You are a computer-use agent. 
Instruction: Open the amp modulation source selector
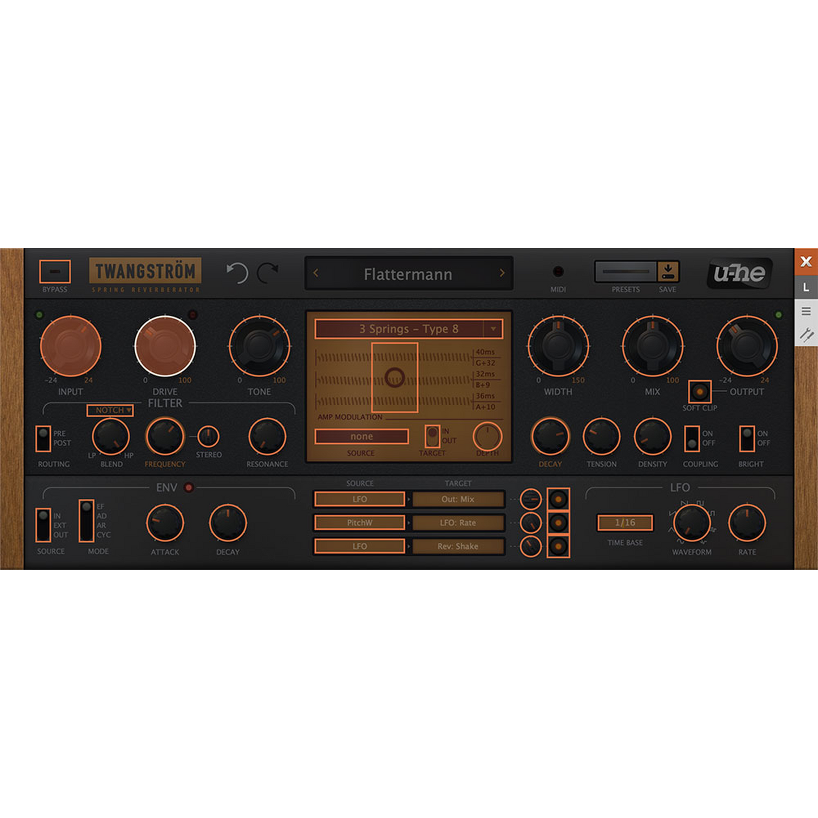362,436
